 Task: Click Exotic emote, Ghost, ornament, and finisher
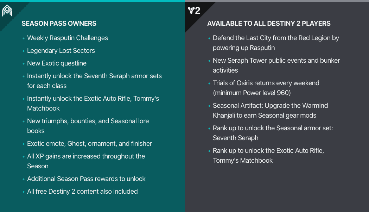click(89, 144)
